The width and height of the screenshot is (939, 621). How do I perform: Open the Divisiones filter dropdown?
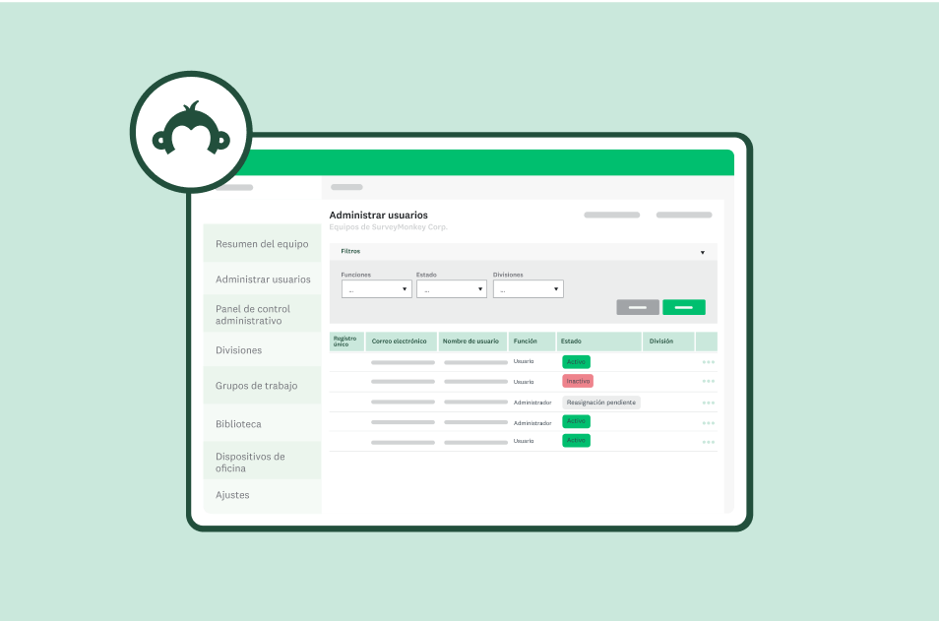[x=529, y=289]
